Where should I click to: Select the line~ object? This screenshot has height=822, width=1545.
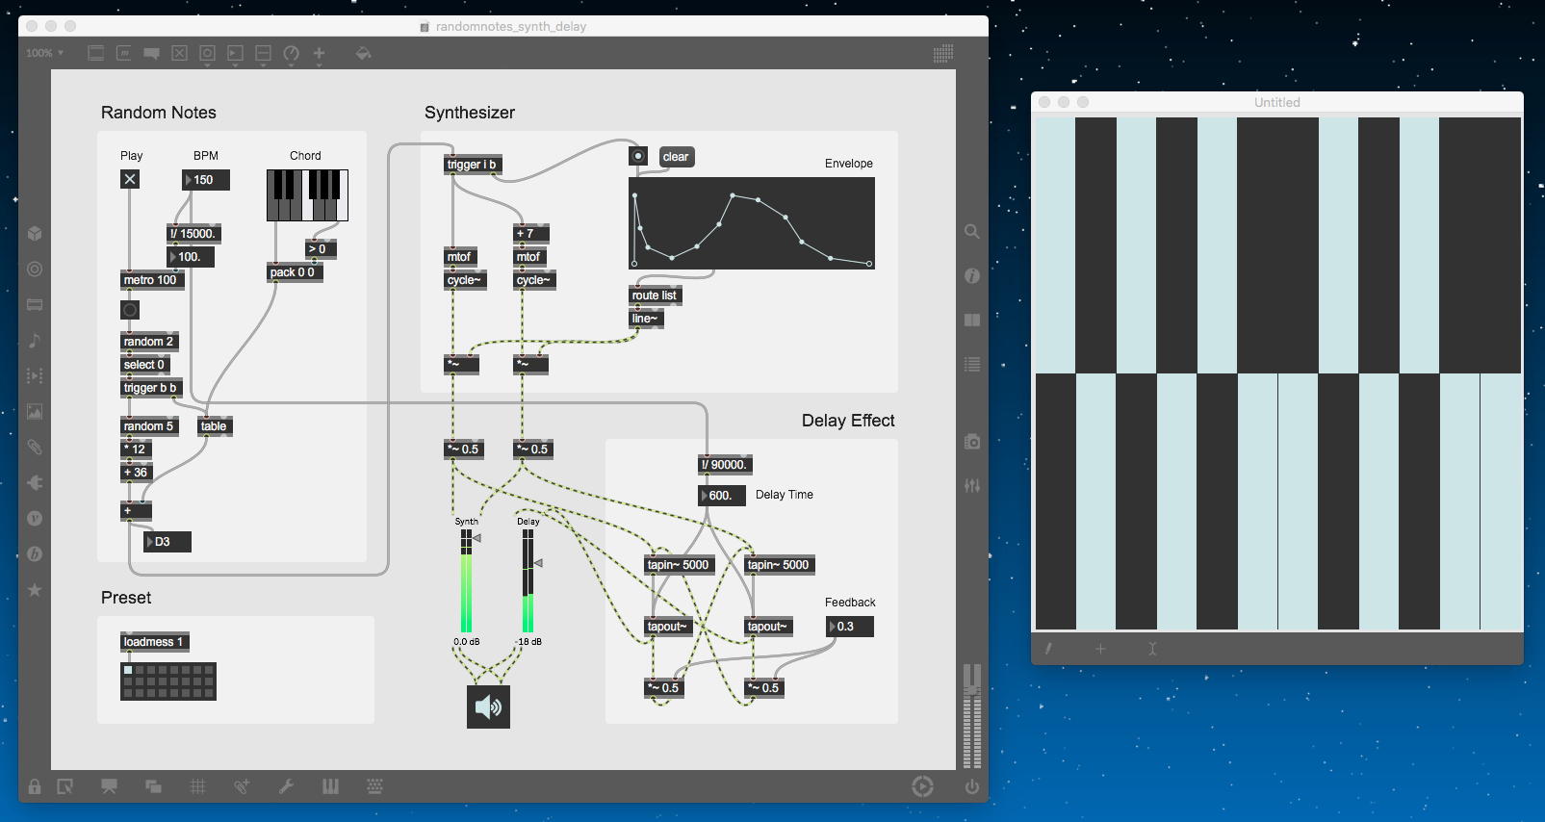pos(646,319)
